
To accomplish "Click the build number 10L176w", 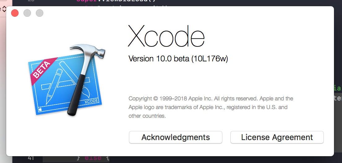I will [209, 59].
